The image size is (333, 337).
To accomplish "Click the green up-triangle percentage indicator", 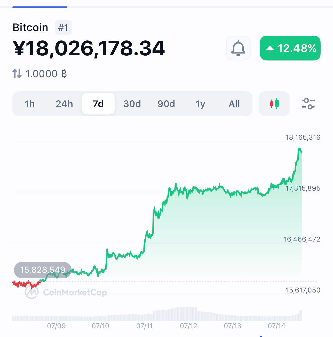I will click(x=290, y=48).
